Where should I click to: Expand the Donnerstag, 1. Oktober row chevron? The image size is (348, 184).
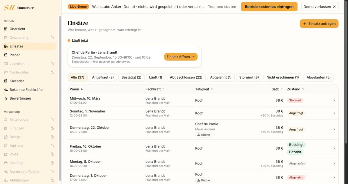(334, 177)
